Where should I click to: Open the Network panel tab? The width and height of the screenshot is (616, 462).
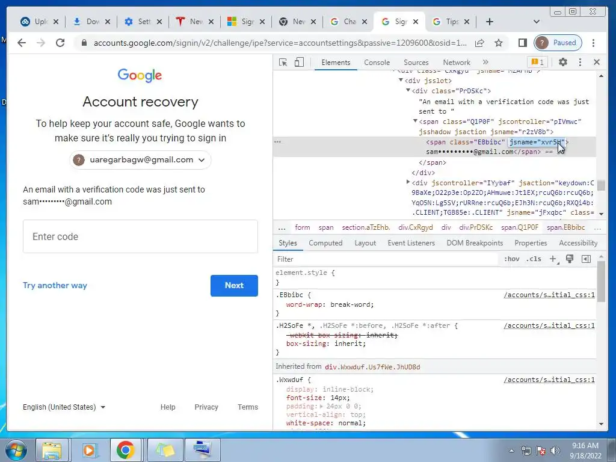tap(457, 63)
